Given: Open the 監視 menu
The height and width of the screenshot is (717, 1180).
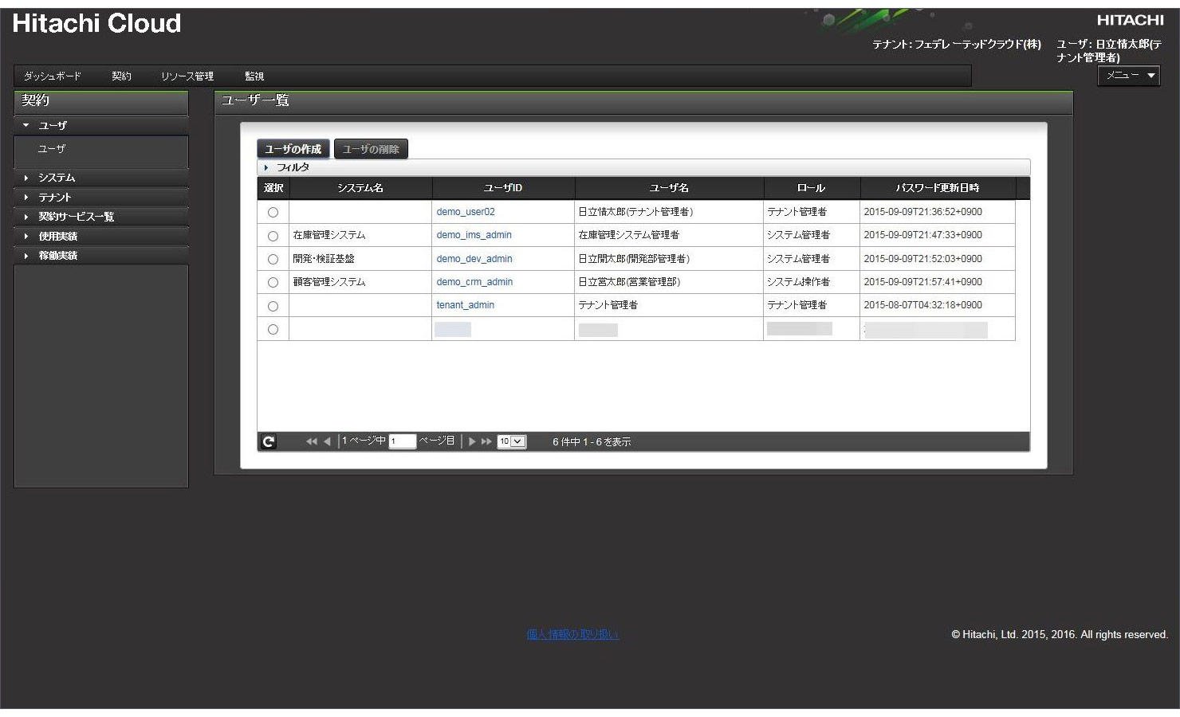Looking at the screenshot, I should click(x=254, y=76).
